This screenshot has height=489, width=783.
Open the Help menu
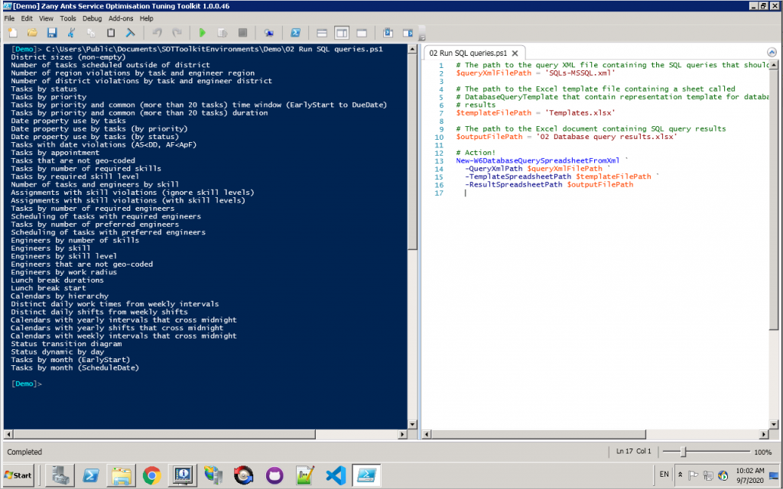146,18
